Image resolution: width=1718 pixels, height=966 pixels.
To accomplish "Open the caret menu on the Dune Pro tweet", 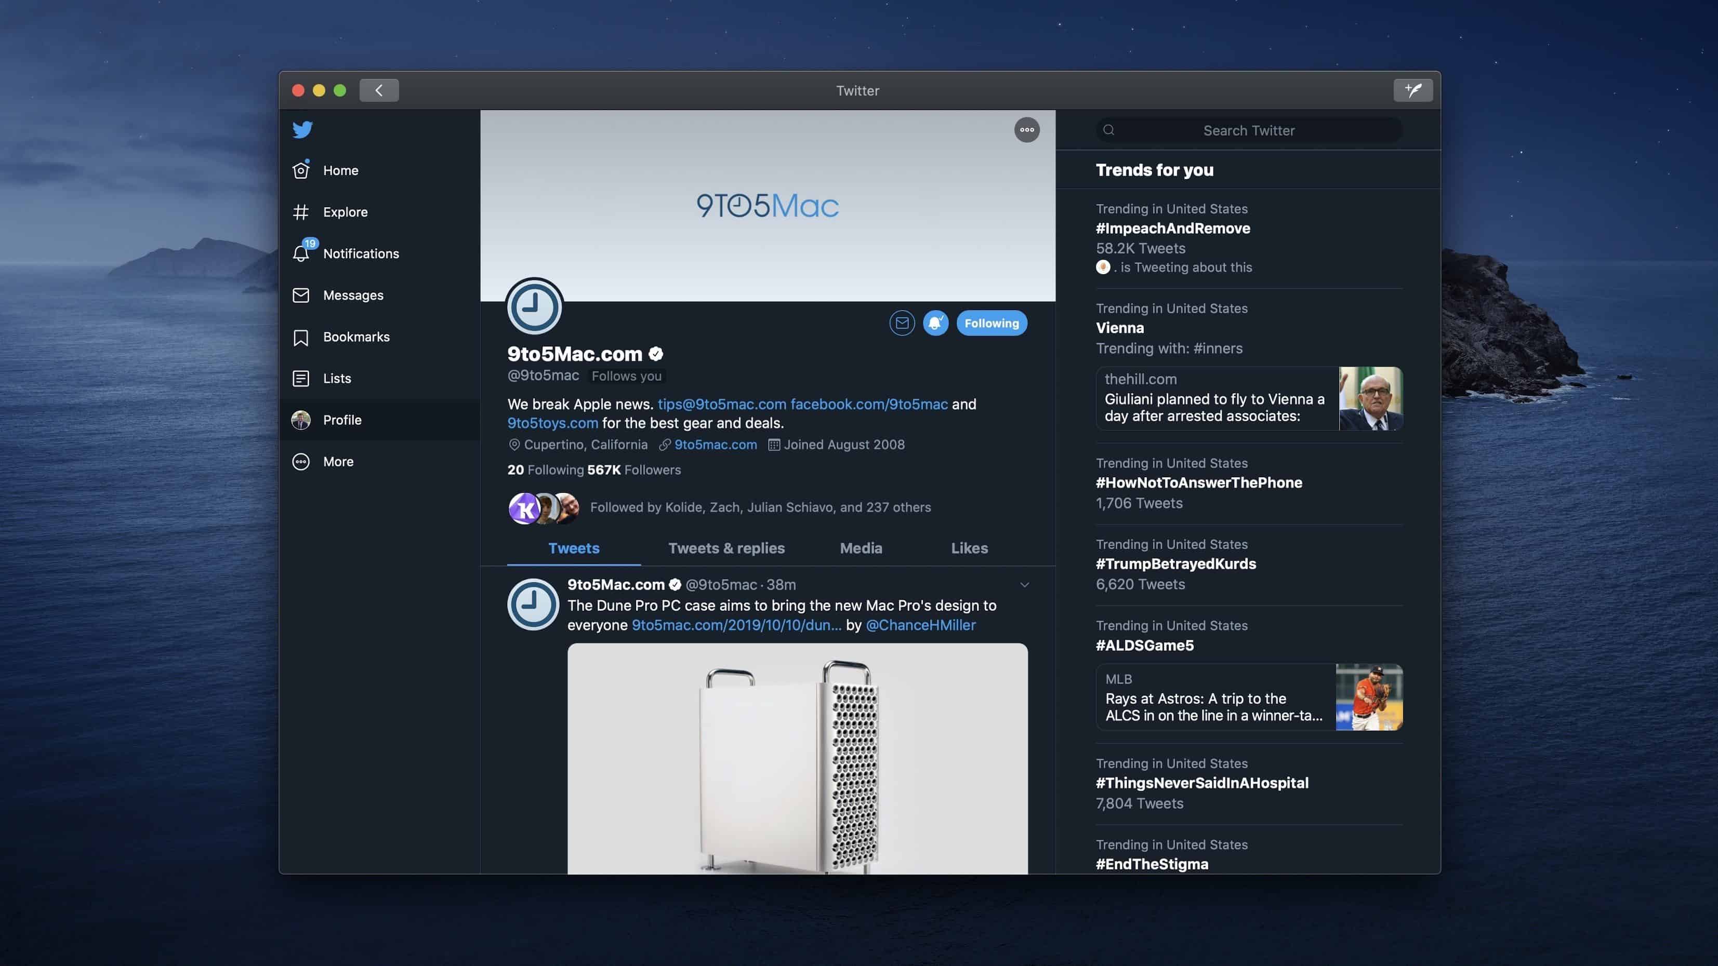I will point(1025,585).
